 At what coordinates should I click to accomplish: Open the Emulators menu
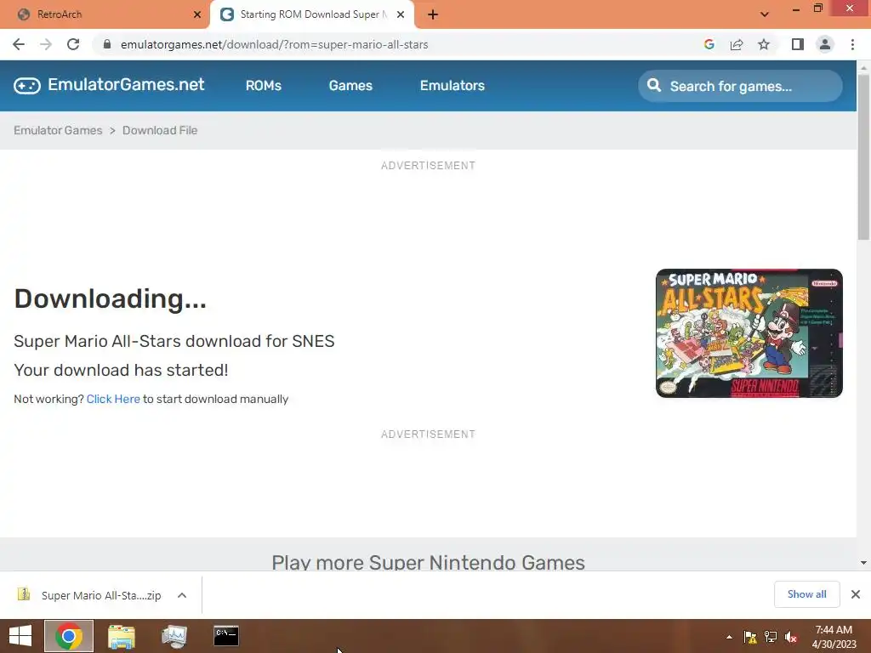coord(453,86)
